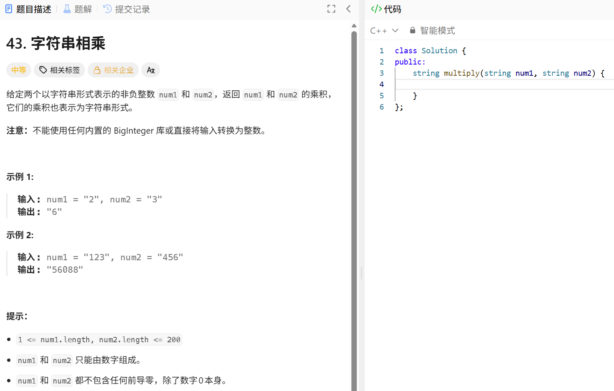Viewport: 614px width, 391px height.
Task: Click the 中等 difficulty badge
Action: 18,70
